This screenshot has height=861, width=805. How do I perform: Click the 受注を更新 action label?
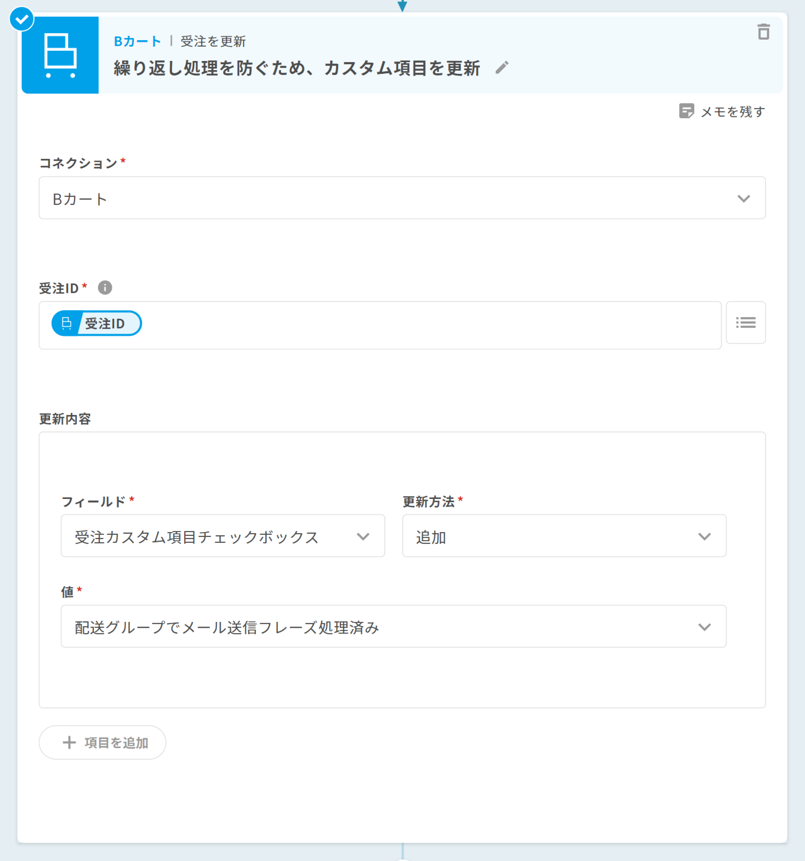pyautogui.click(x=213, y=42)
